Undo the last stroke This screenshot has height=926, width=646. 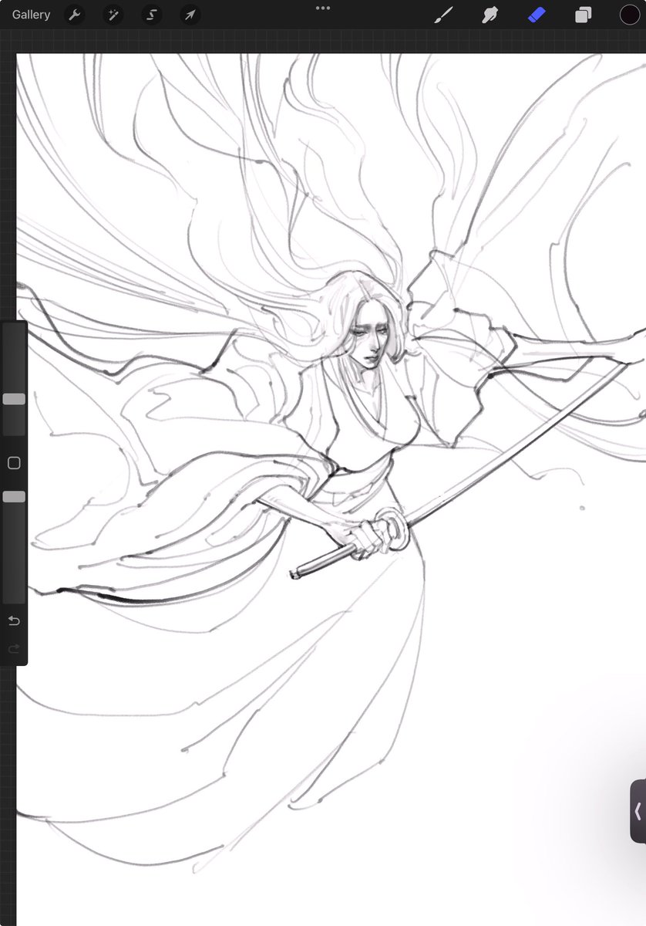(x=13, y=621)
